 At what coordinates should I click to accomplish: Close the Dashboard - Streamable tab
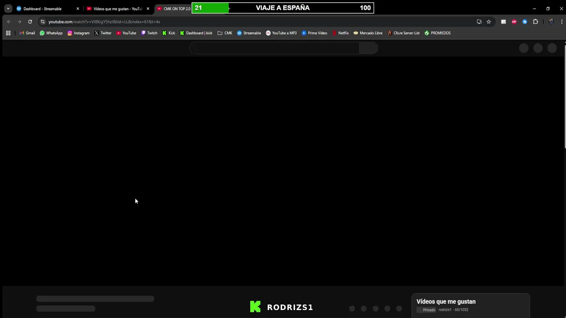(x=78, y=9)
